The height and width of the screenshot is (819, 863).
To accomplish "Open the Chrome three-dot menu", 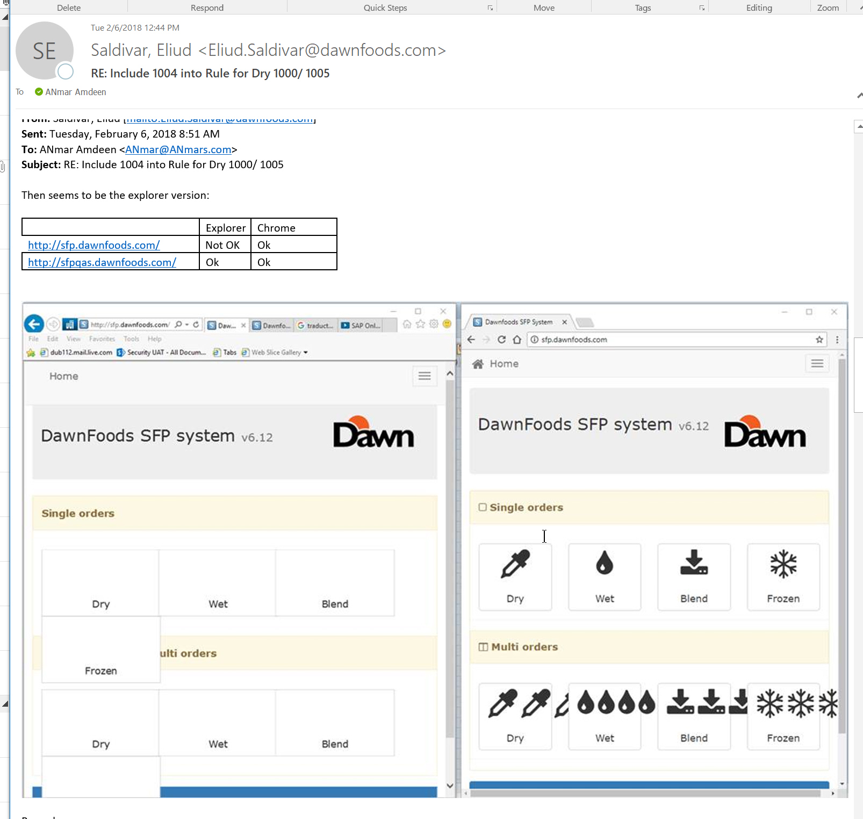I will [x=837, y=340].
